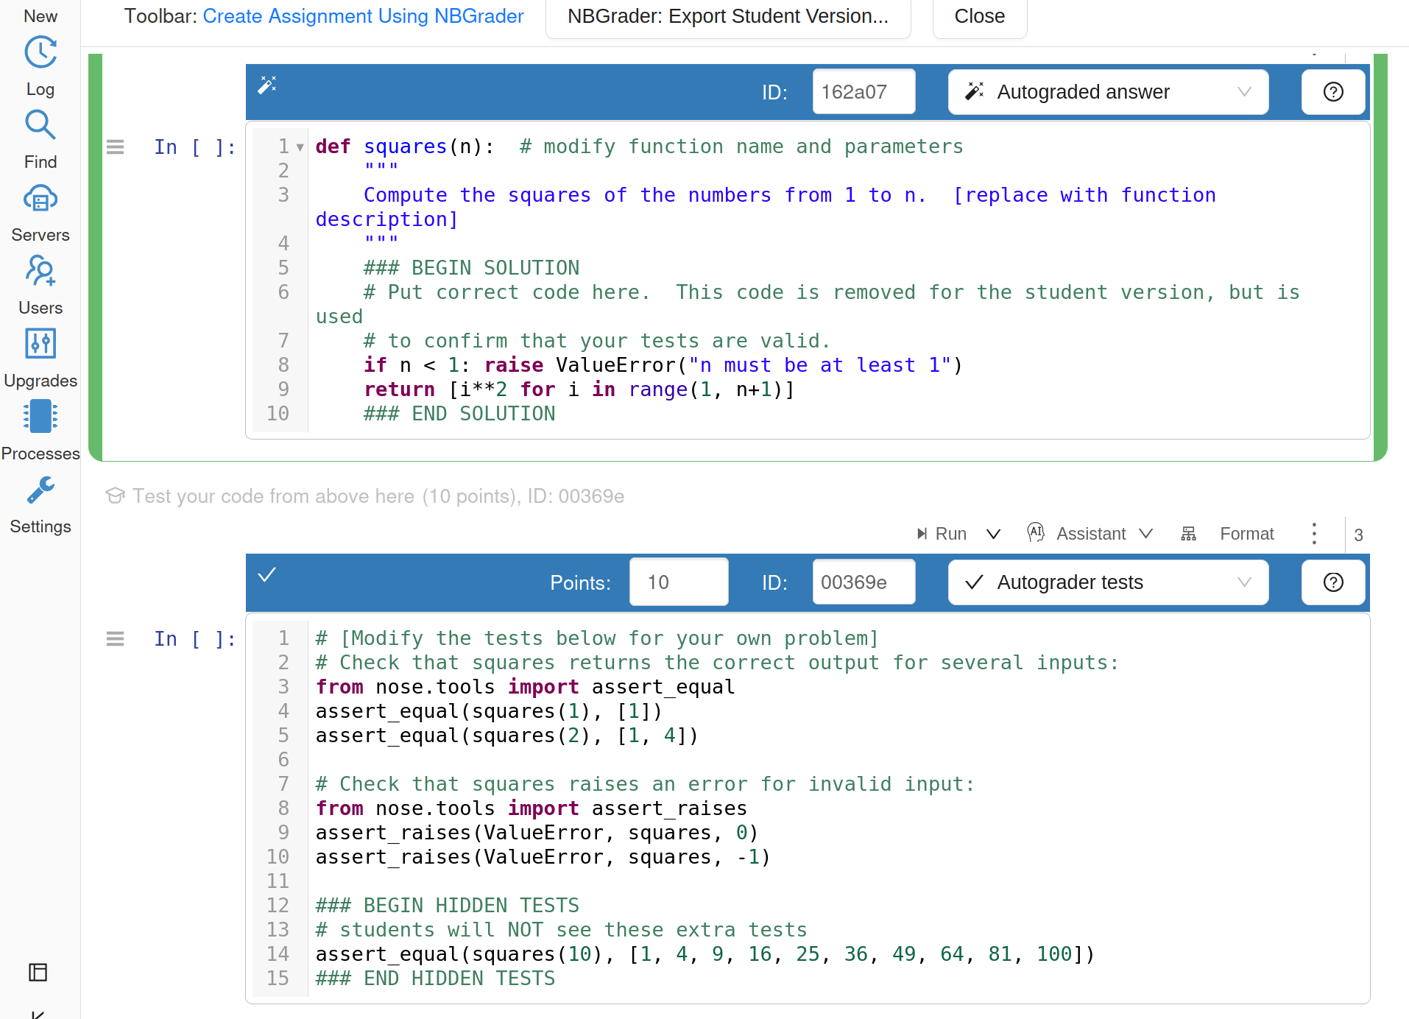Open Create Assignment Using NBGrader link
Screen dimensions: 1409x1019
(363, 16)
